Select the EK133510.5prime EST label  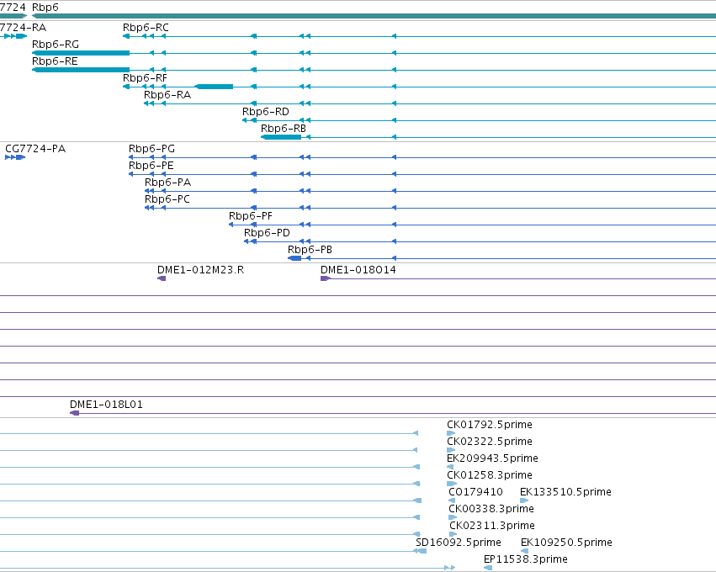point(565,492)
